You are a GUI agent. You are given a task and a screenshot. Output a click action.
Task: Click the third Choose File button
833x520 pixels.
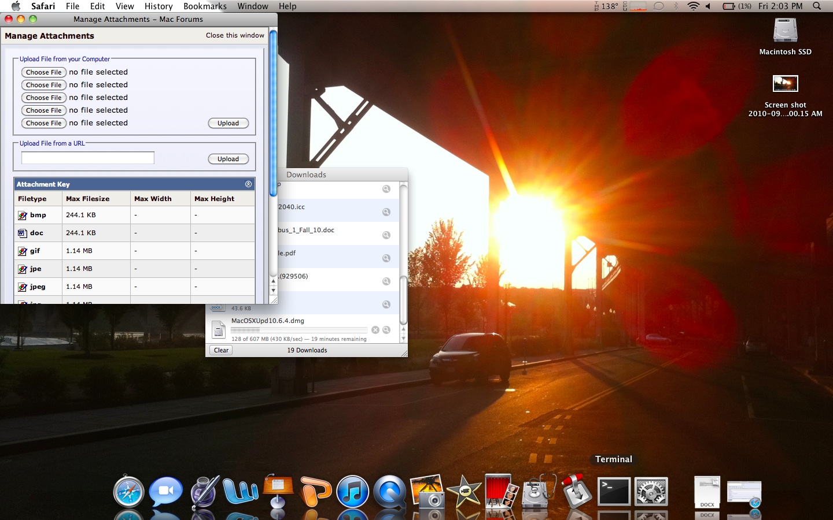(43, 98)
